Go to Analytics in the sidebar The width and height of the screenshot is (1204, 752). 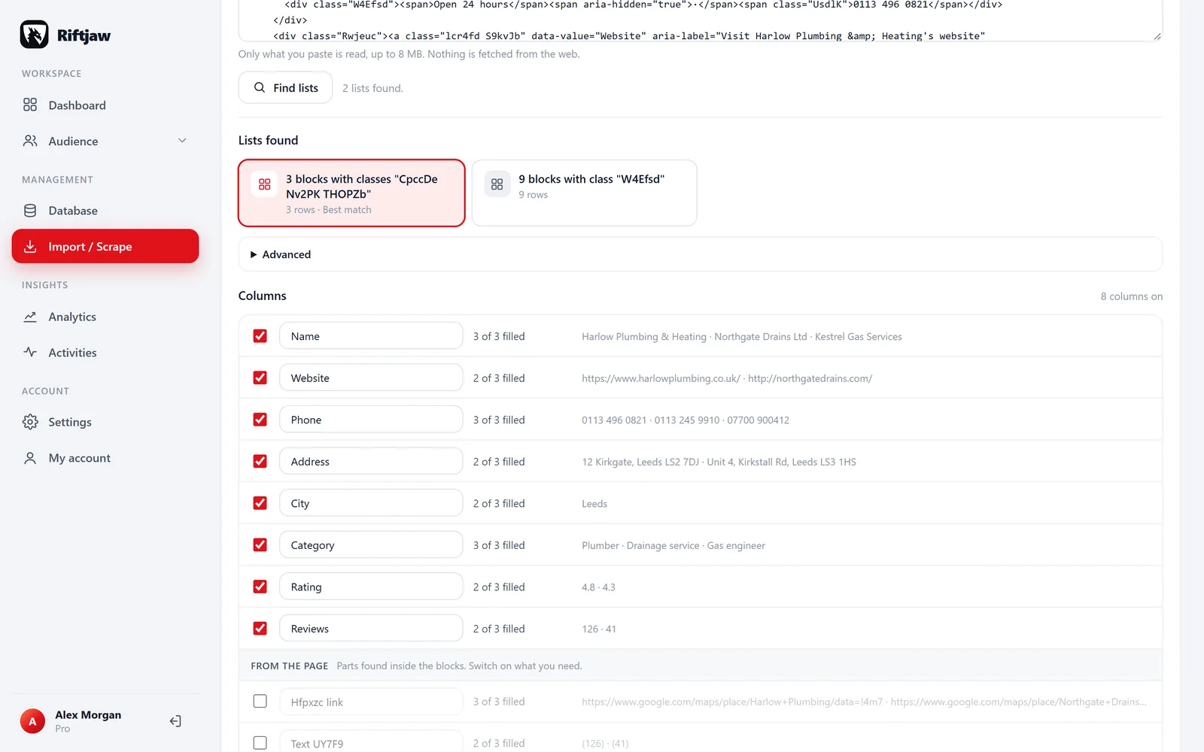pos(105,317)
